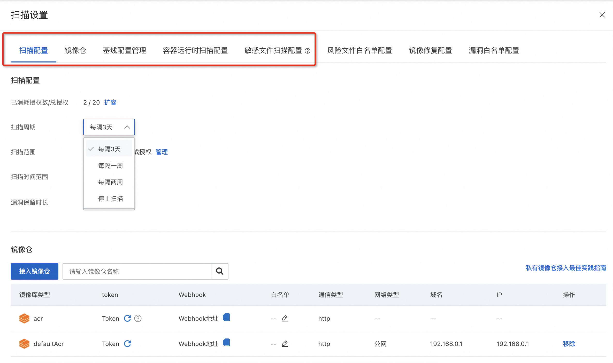
Task: Pick 每隔两周 in the dropdown
Action: click(110, 182)
